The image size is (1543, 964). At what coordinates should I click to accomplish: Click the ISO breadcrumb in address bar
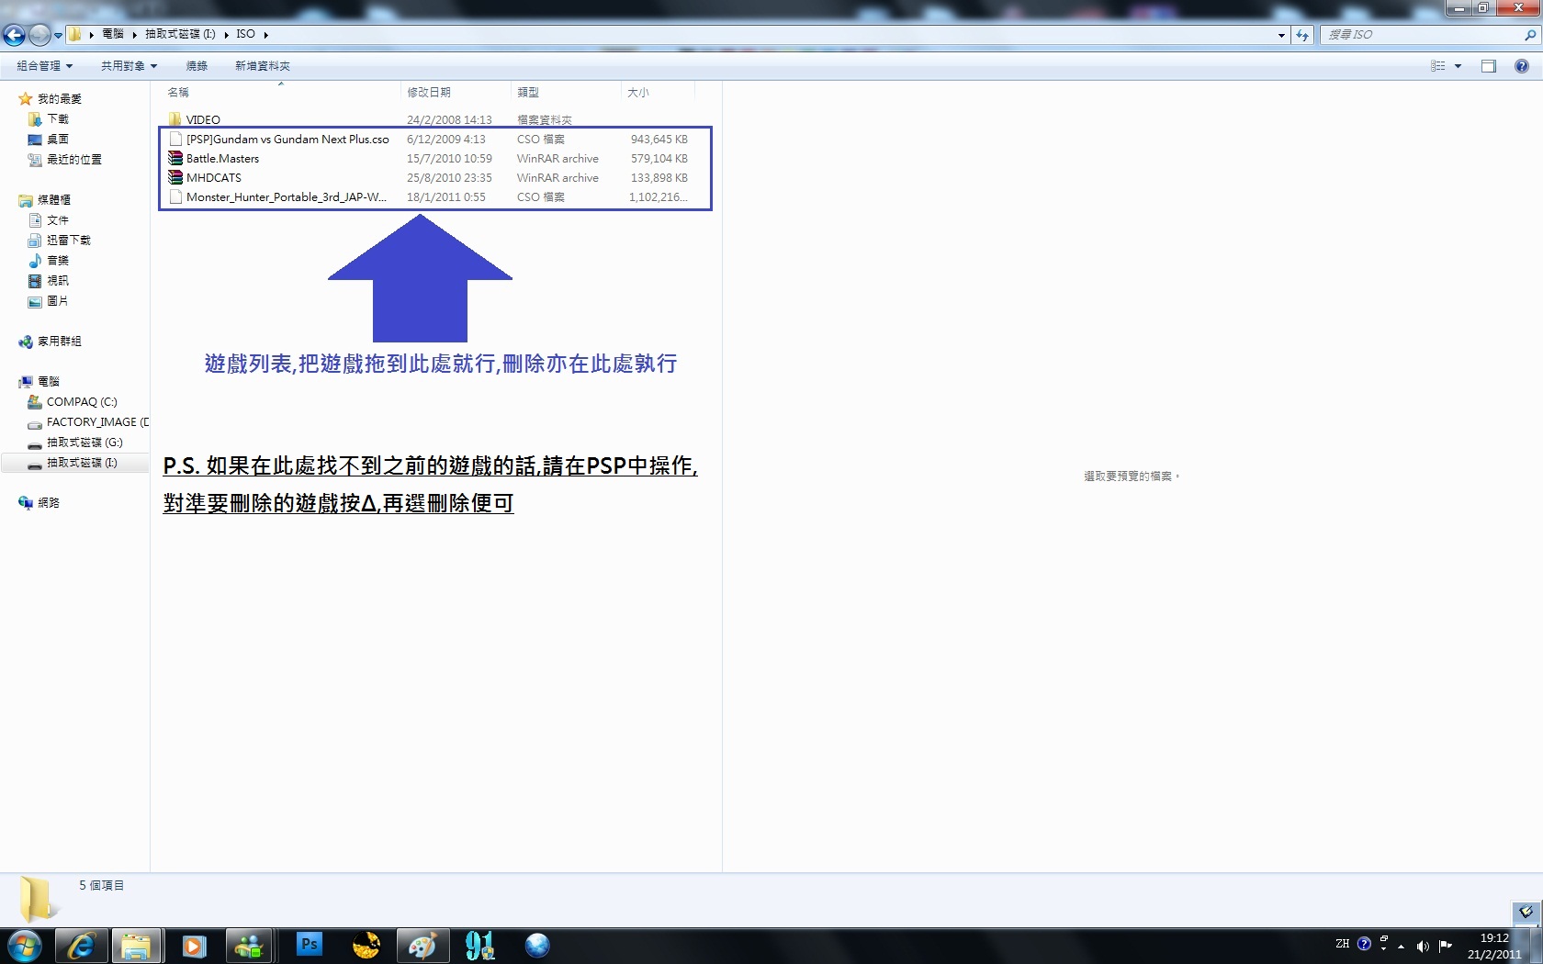pyautogui.click(x=245, y=34)
